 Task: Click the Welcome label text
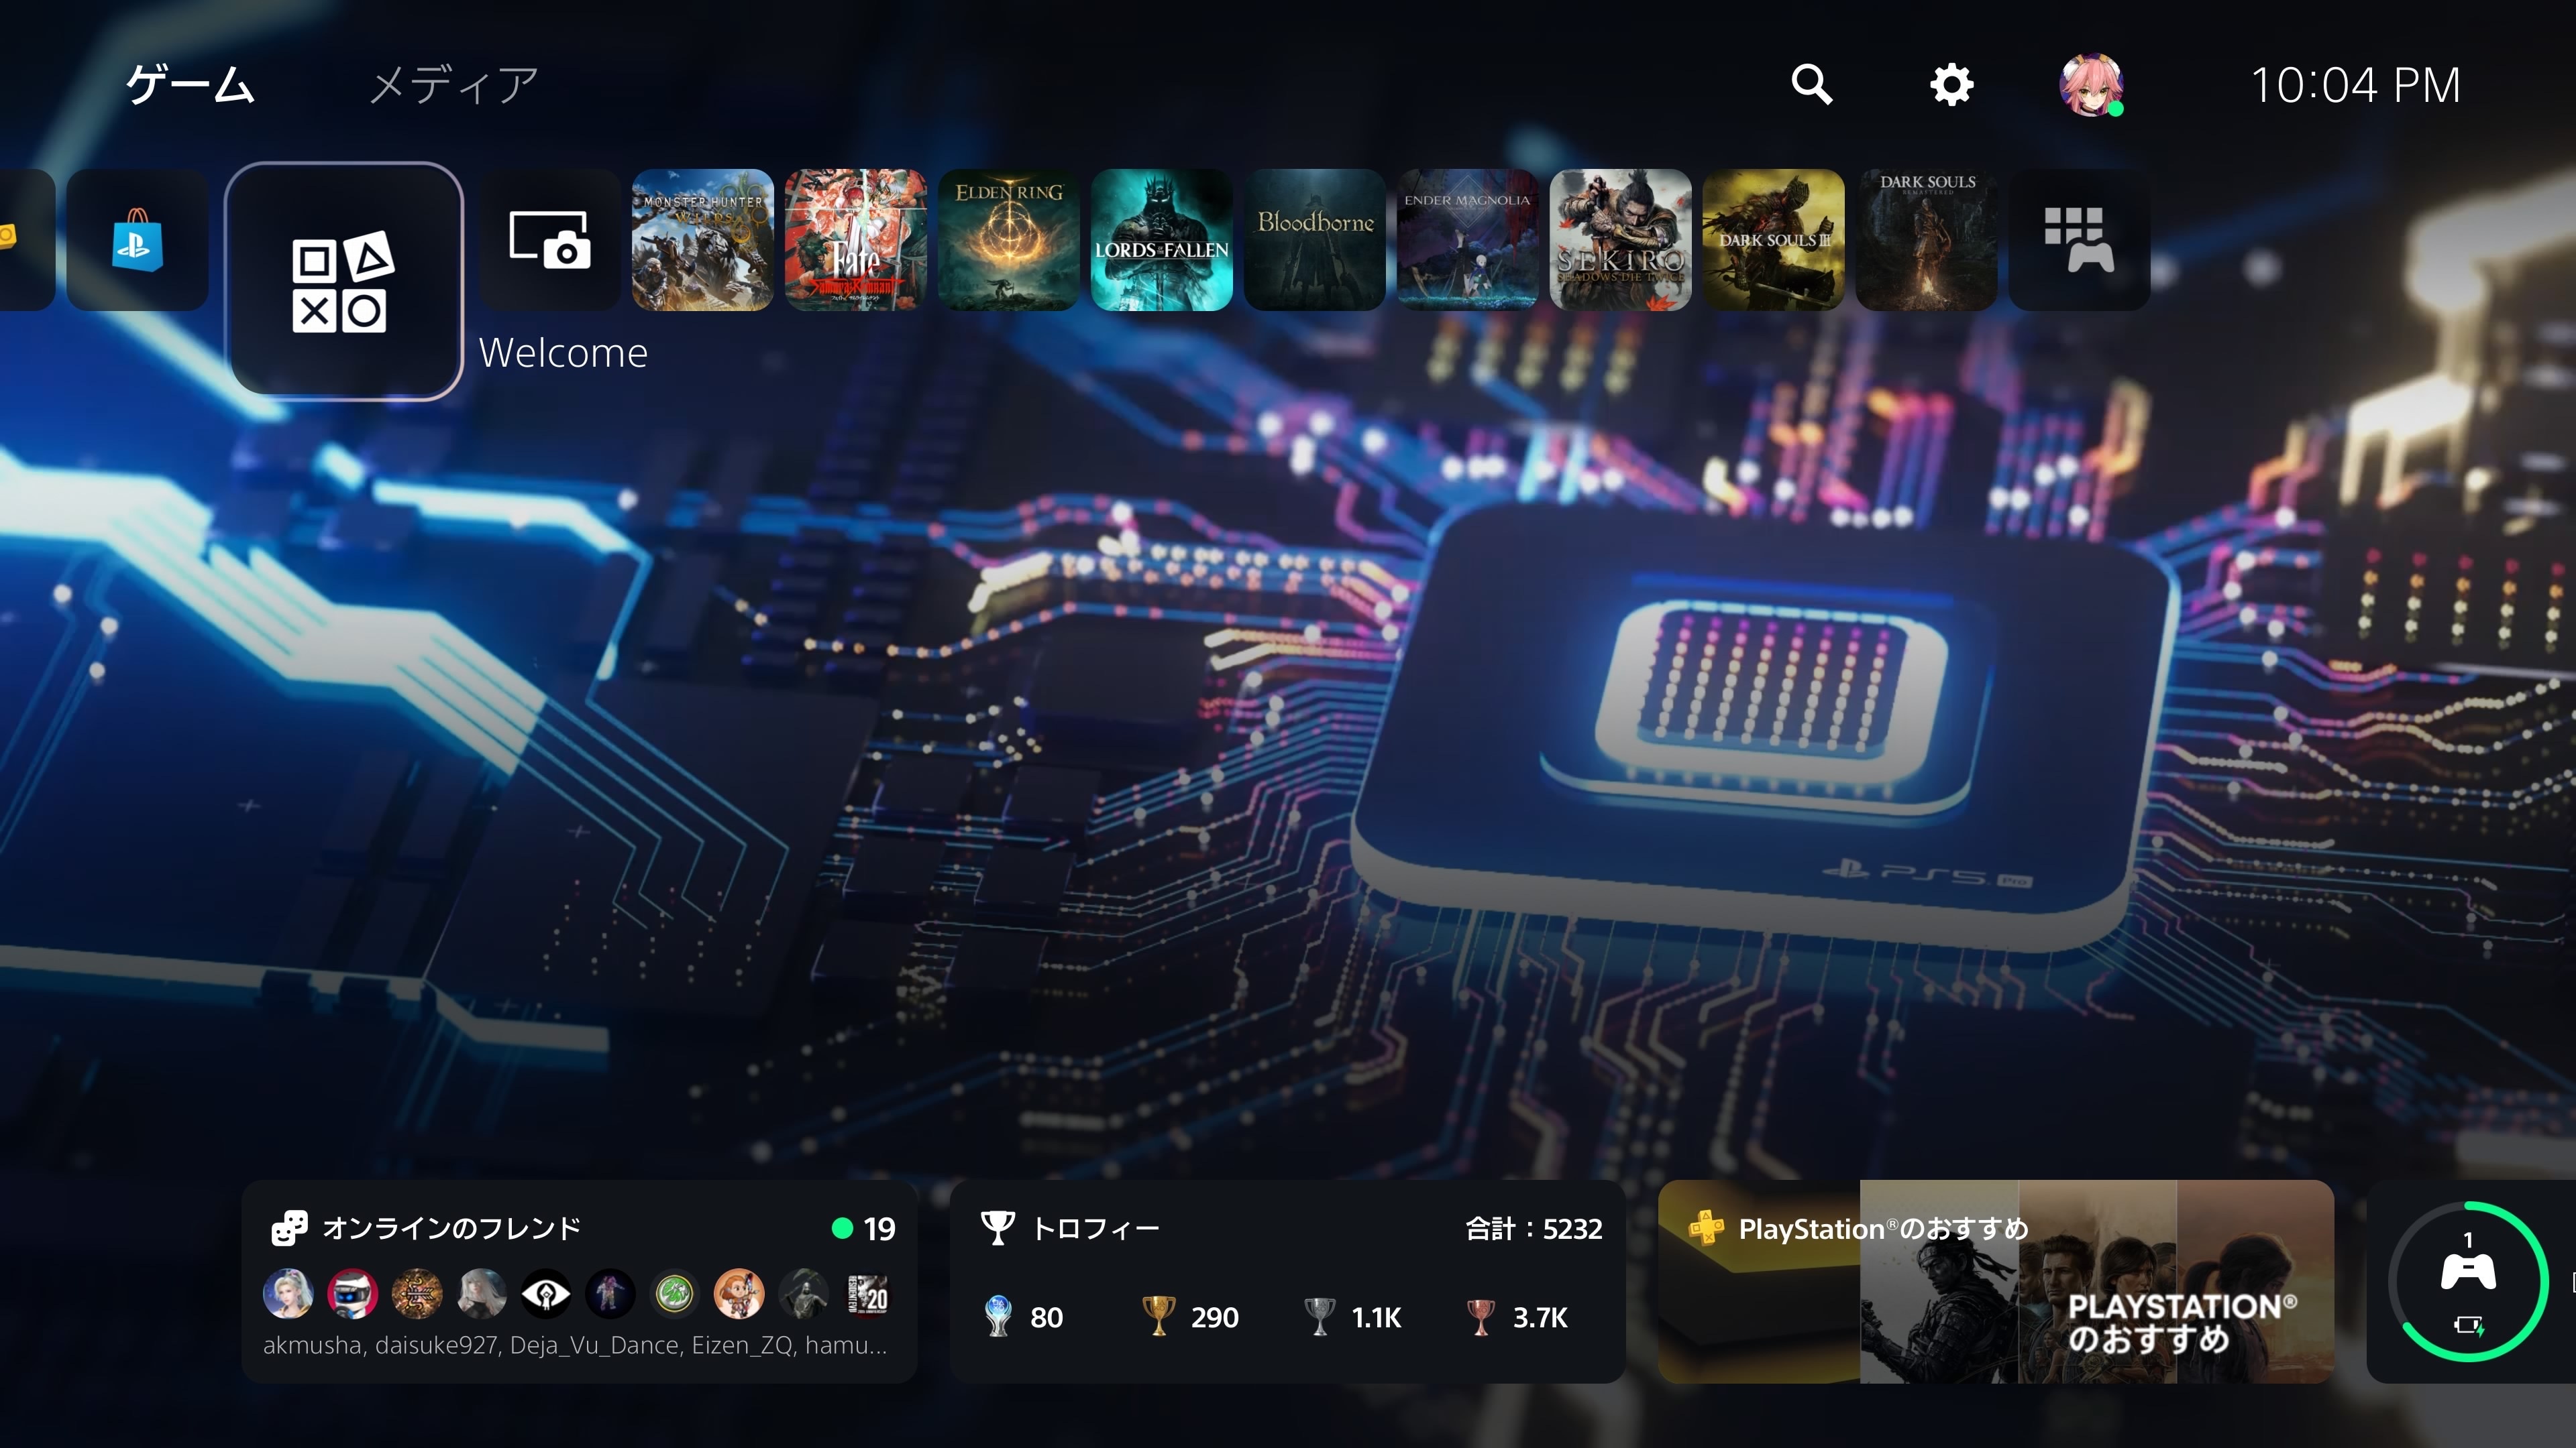pos(563,353)
